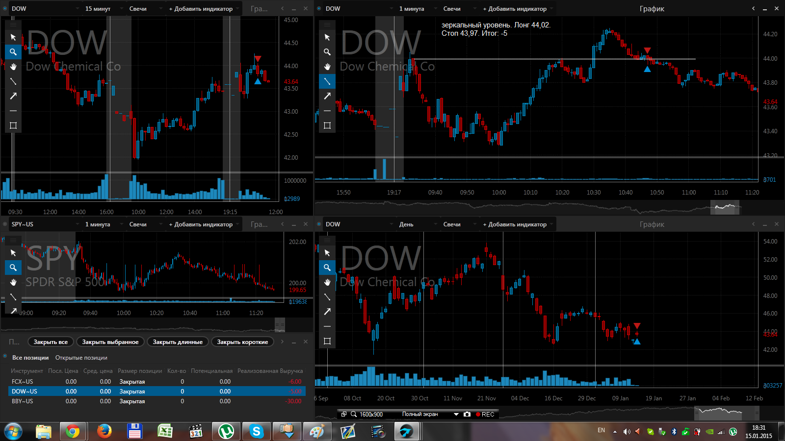Select the rectangle tool in the DOW 15-minute chart
This screenshot has height=441, width=785.
13,125
